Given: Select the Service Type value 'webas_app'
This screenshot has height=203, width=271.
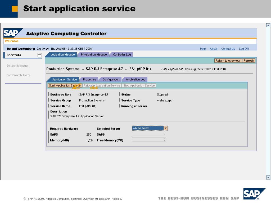Looking at the screenshot, I should (x=165, y=100).
